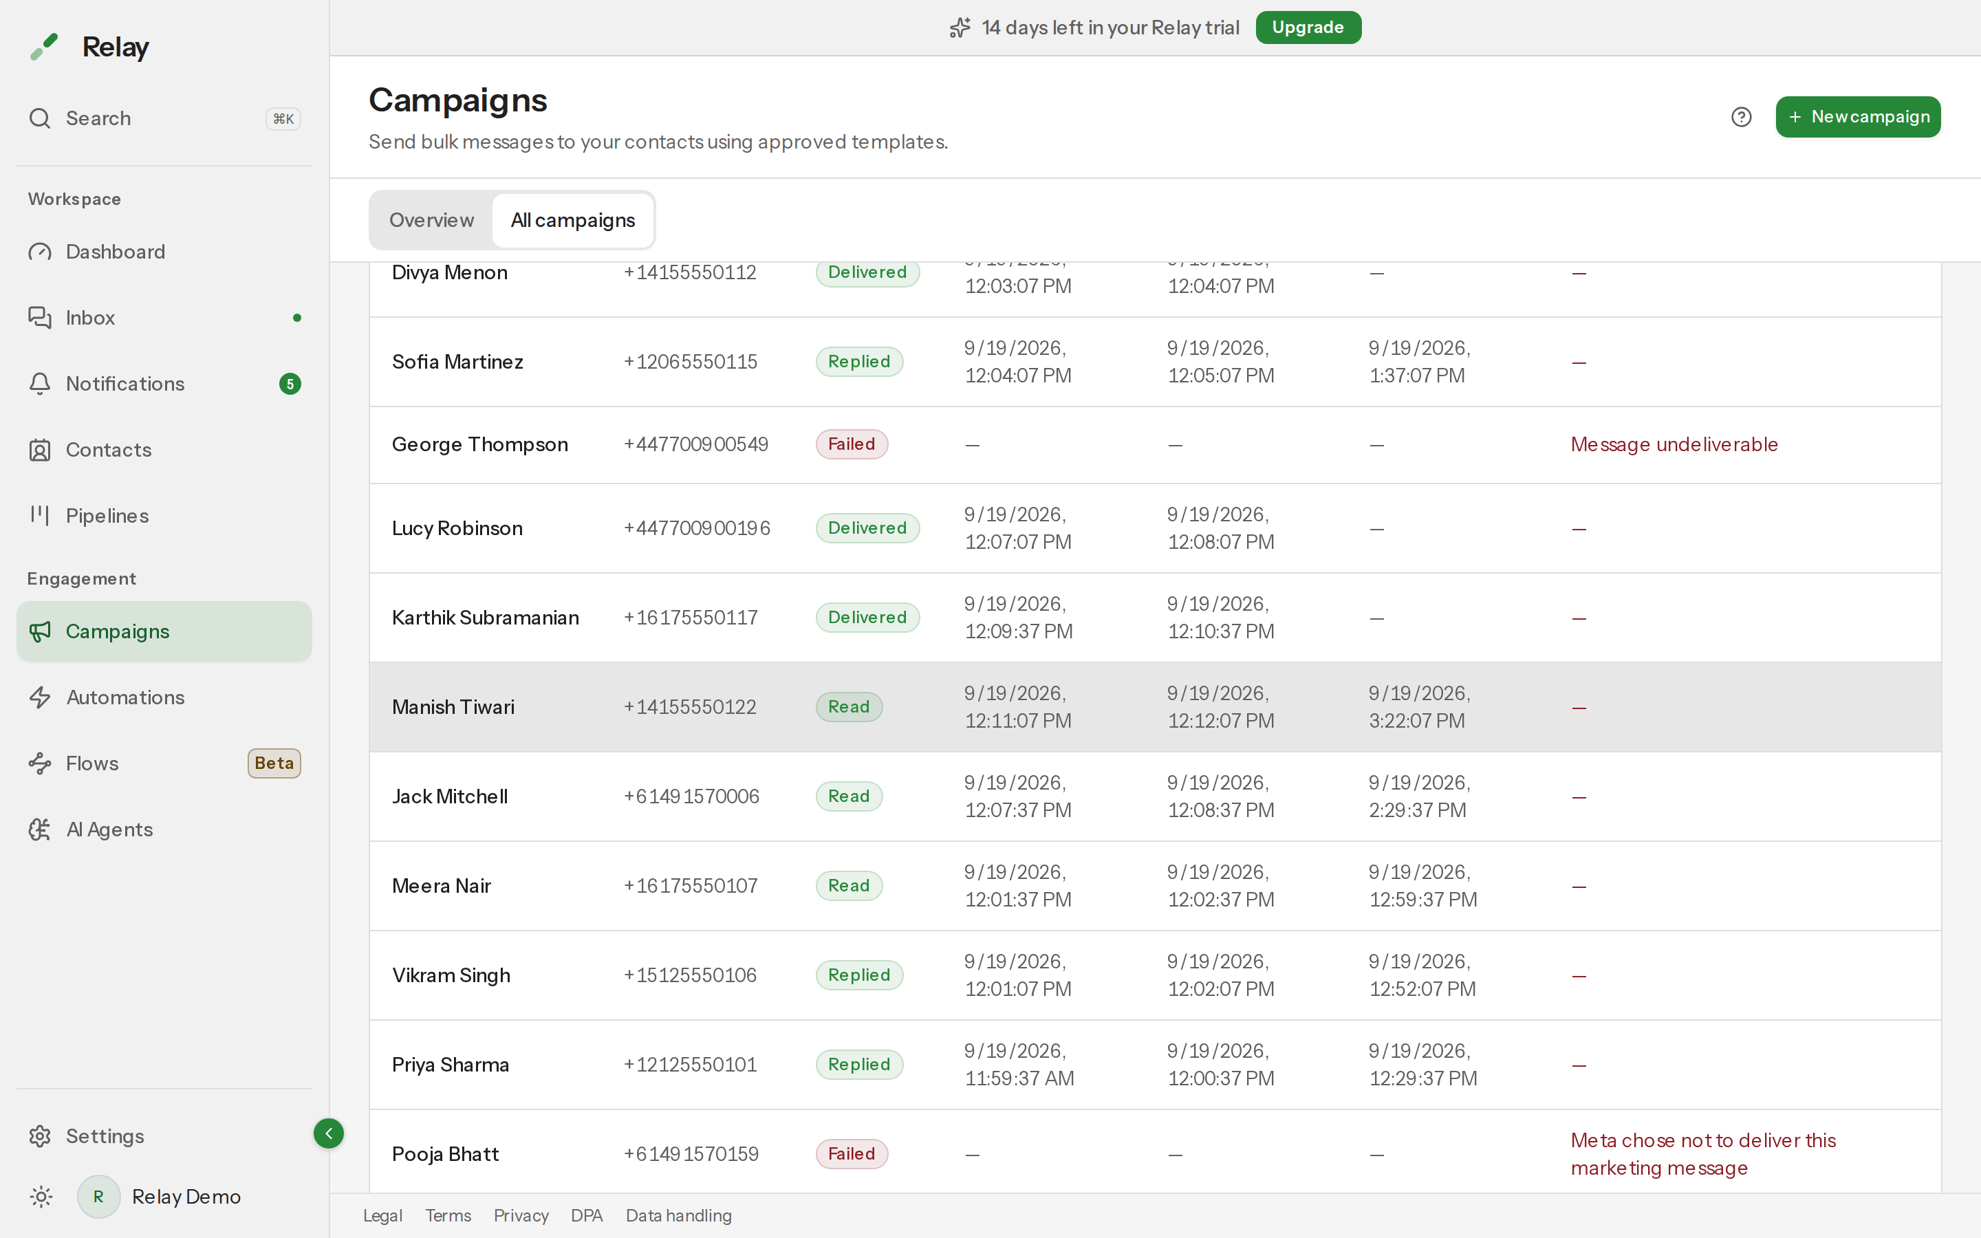Click the search magnifier icon

39,118
